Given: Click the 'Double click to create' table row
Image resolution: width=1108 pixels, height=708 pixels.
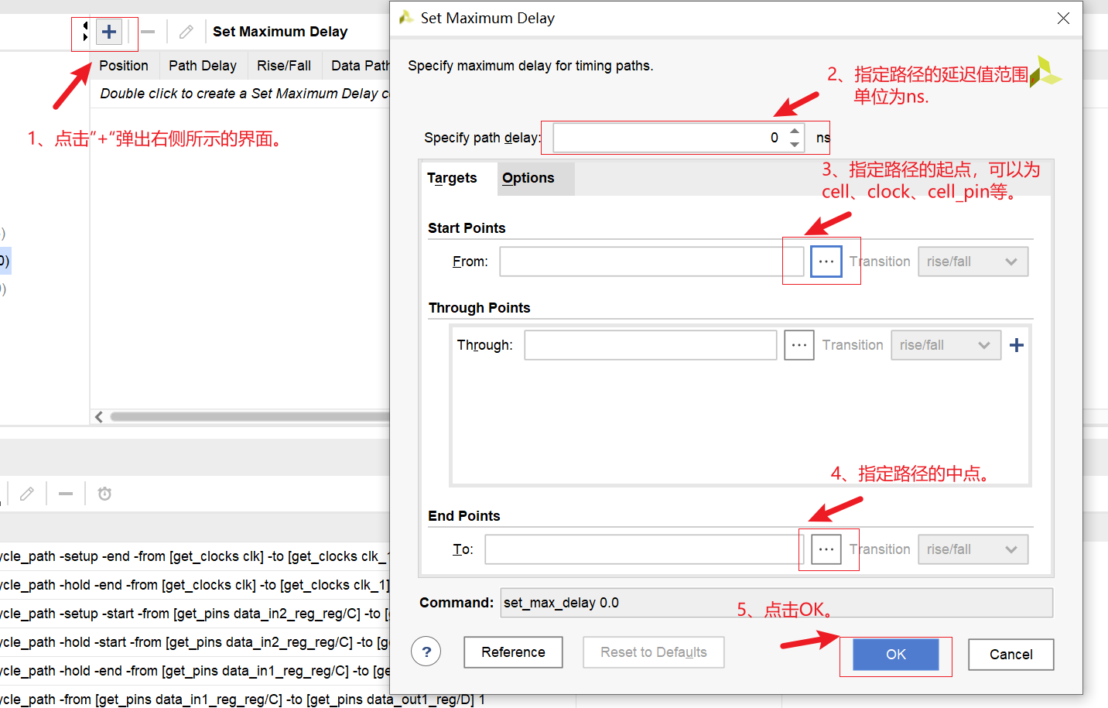Looking at the screenshot, I should [x=241, y=94].
